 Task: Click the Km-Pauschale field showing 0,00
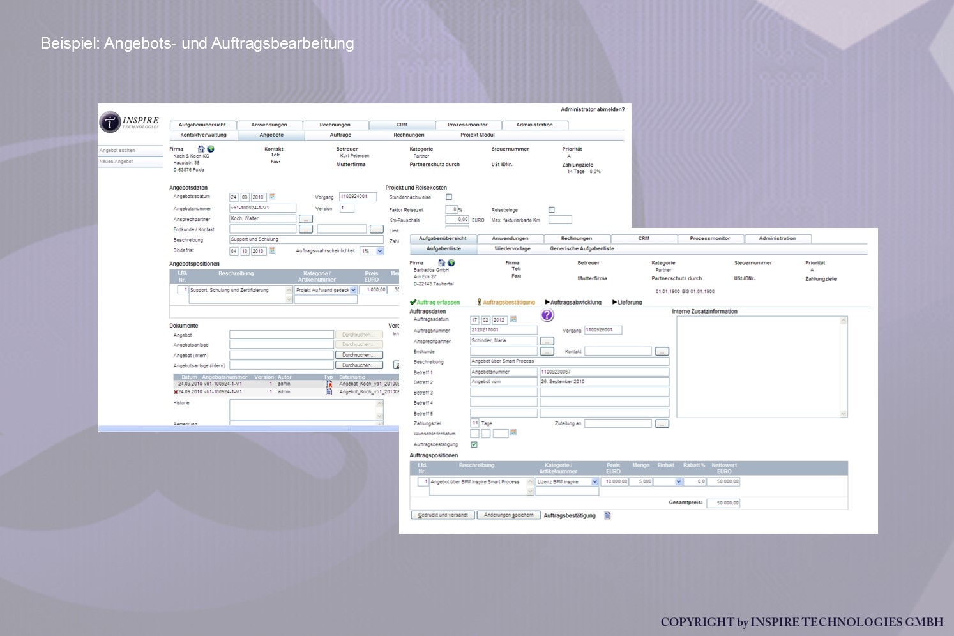pyautogui.click(x=457, y=220)
